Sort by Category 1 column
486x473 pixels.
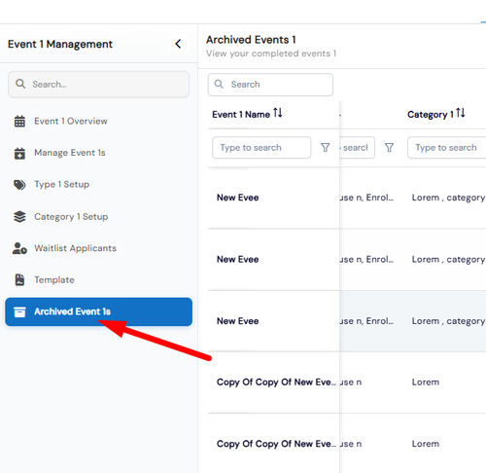coord(461,113)
